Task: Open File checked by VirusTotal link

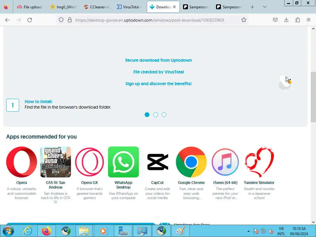Action: [x=158, y=72]
